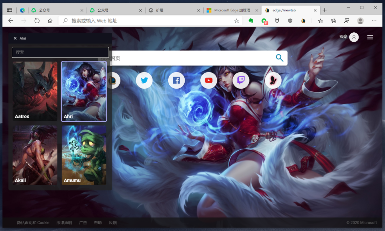This screenshot has height=231, width=385.
Task: Select the Ahri wallpaper thumbnail
Action: [84, 91]
